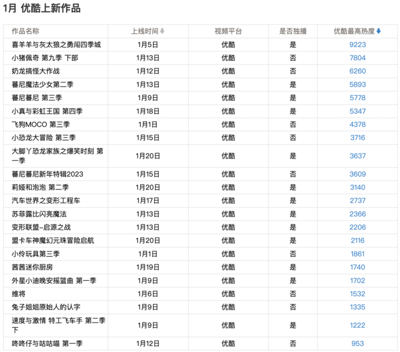400x352 pixels.
Task: Click the 6260 heat value
Action: (357, 71)
